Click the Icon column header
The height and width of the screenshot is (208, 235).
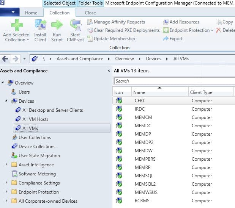[122, 91]
